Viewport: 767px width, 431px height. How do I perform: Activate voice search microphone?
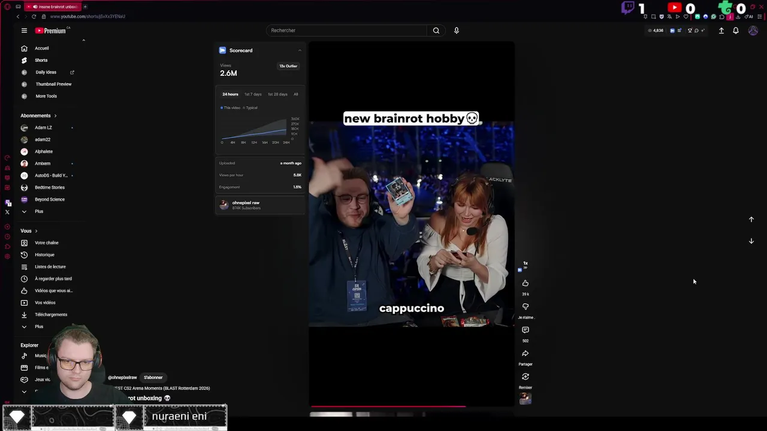(457, 31)
